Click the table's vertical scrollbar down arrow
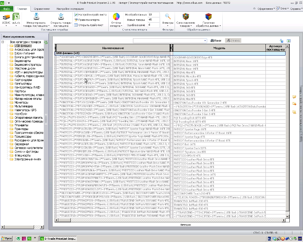Image resolution: width=303 pixels, height=242 pixels. click(x=287, y=217)
